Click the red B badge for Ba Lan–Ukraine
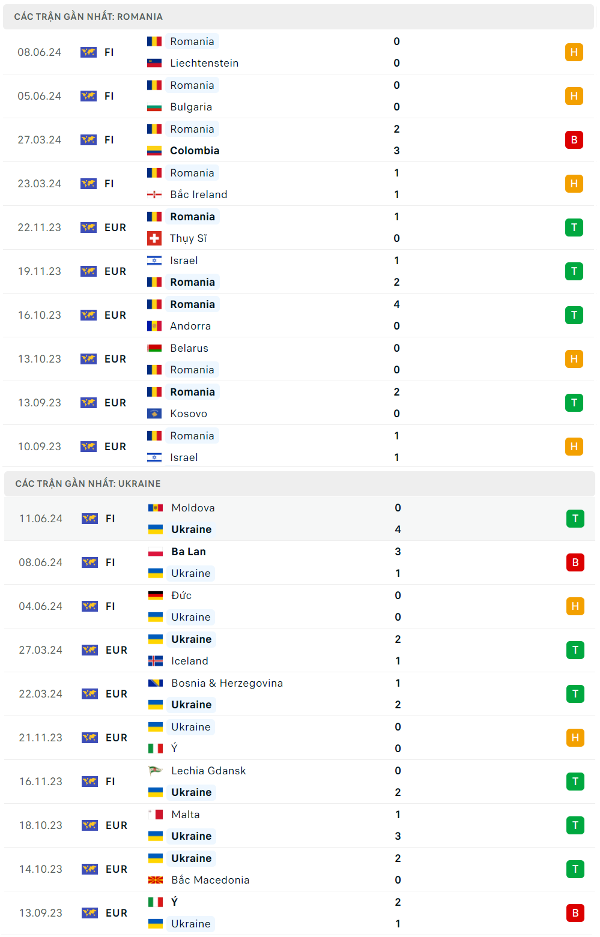Screen dimensions: 600x937 (575, 562)
